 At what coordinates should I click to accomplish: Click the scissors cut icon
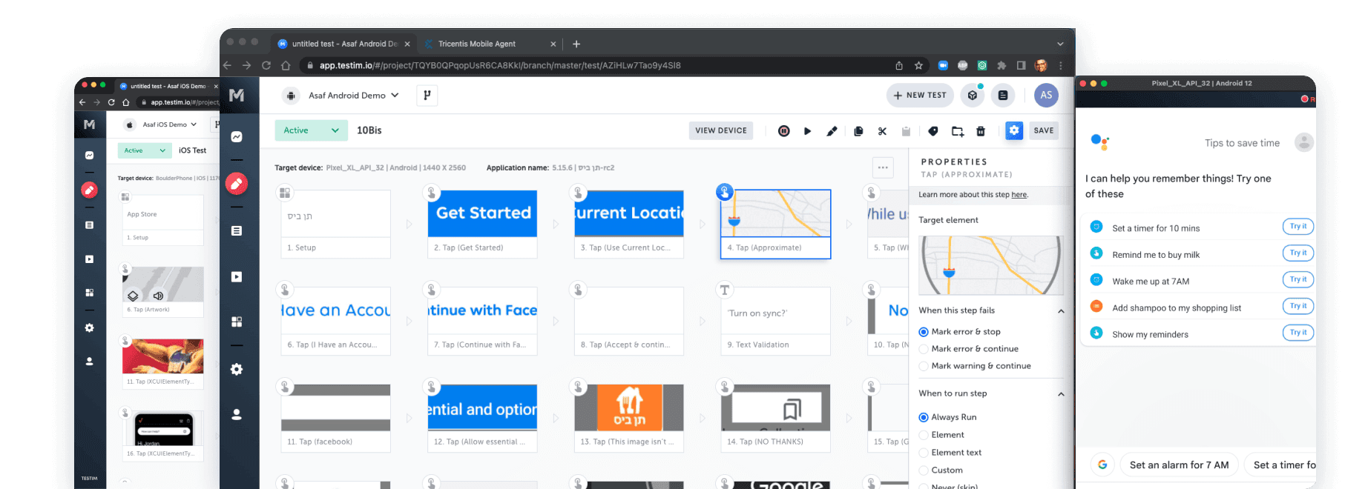click(882, 131)
